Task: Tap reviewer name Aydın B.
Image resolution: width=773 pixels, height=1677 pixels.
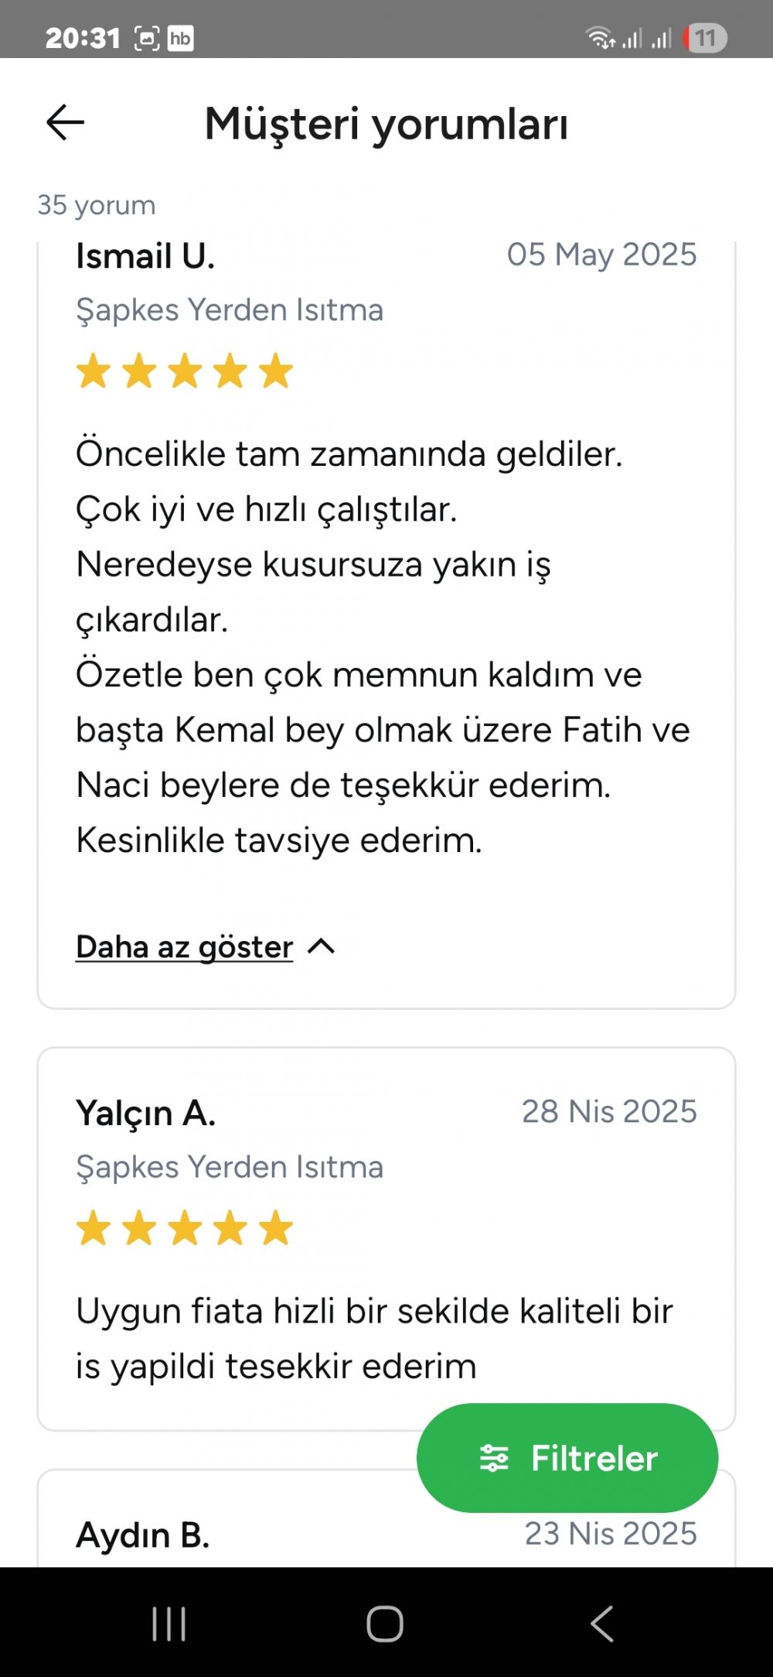Action: pos(143,1535)
